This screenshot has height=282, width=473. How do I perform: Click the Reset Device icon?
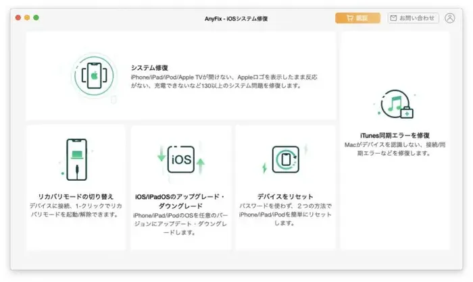pyautogui.click(x=284, y=159)
